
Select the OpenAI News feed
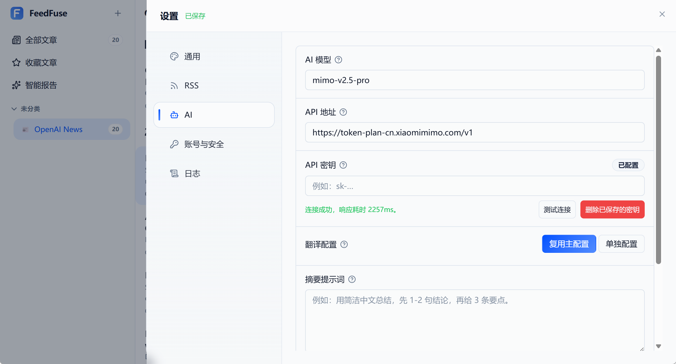72,129
